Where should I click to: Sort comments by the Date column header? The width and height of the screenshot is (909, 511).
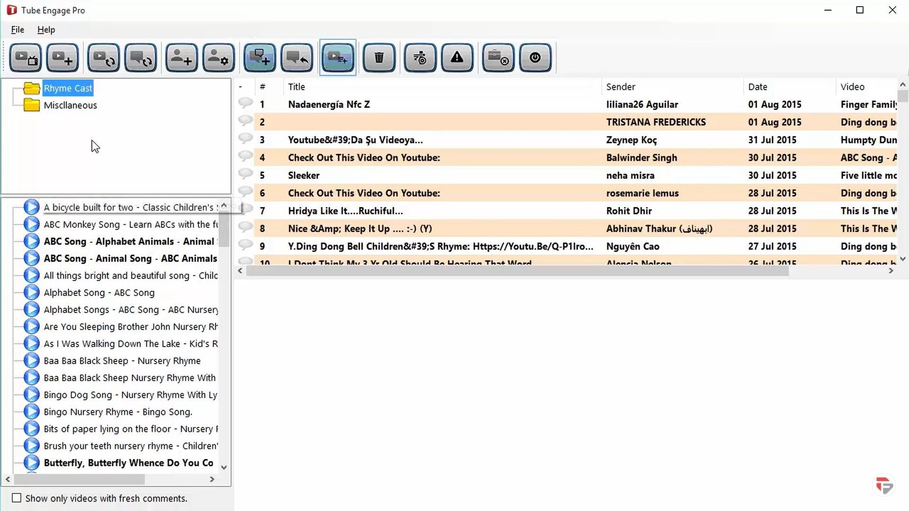(x=757, y=87)
